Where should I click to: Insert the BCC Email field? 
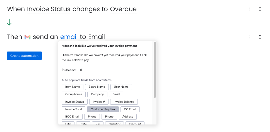(72, 117)
